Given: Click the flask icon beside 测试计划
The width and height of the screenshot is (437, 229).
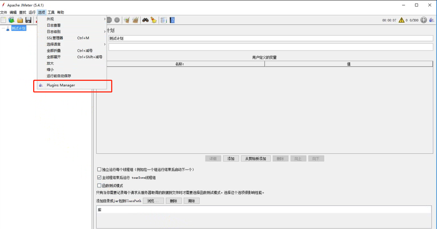Looking at the screenshot, I should [8, 28].
